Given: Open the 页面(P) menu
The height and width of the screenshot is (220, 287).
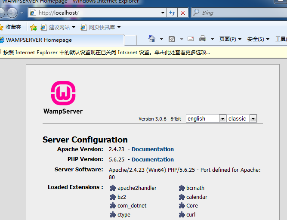Looking at the screenshot, I should click(231, 39).
